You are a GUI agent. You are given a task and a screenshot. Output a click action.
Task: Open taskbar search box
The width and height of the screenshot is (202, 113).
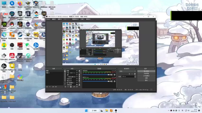(x=94, y=110)
